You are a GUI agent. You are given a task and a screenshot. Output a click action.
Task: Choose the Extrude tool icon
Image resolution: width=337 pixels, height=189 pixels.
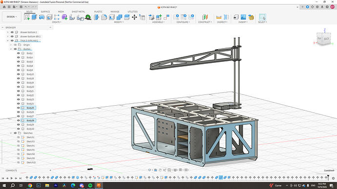tap(34, 17)
